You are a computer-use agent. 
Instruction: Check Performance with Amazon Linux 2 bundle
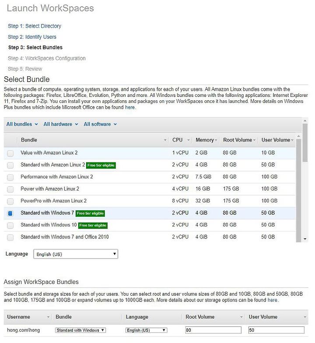point(10,177)
